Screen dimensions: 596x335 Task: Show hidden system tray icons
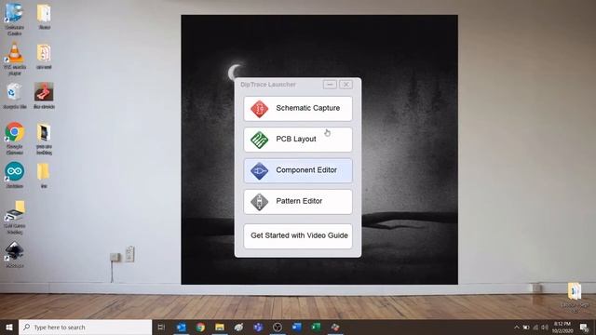(517, 327)
